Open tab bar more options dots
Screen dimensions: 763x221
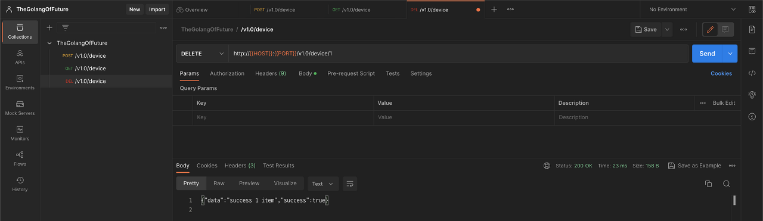510,10
